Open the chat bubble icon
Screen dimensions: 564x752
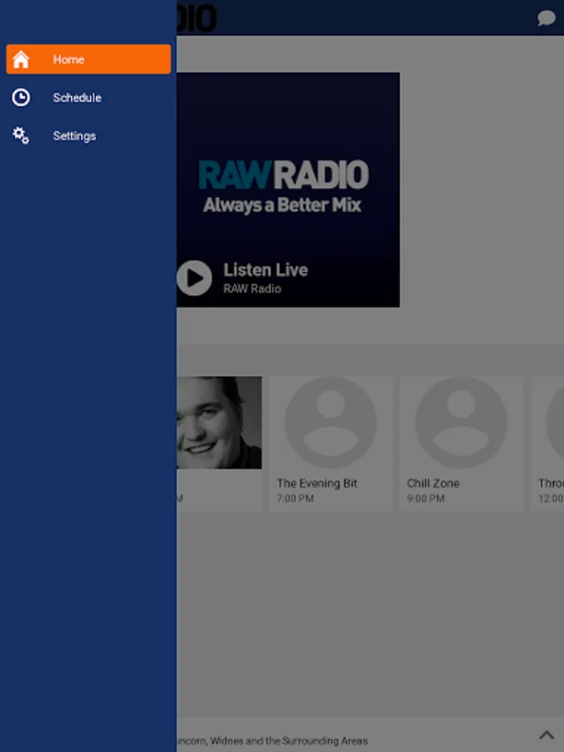[546, 18]
